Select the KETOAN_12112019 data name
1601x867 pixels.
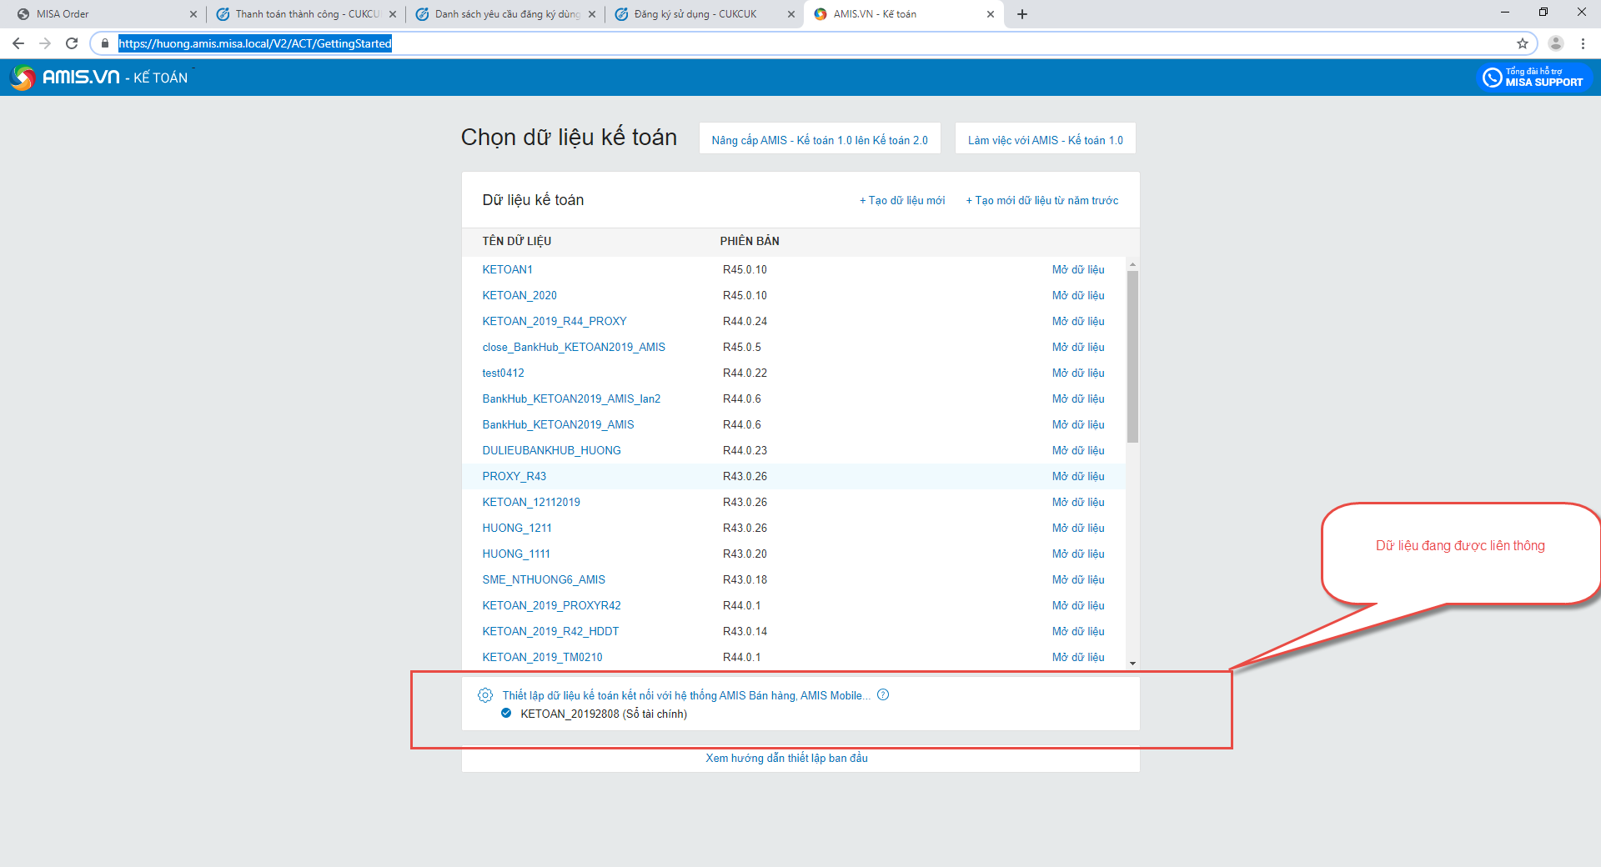click(x=531, y=503)
